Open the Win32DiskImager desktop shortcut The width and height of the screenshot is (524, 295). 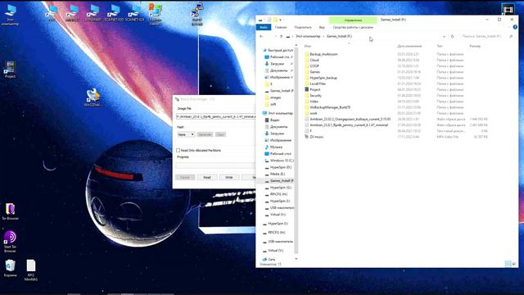[x=93, y=98]
